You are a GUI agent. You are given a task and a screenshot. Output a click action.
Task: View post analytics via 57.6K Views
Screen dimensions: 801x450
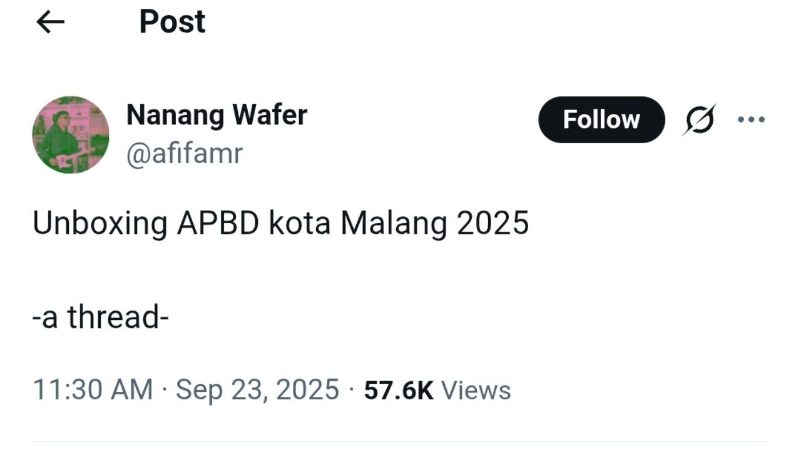click(438, 389)
